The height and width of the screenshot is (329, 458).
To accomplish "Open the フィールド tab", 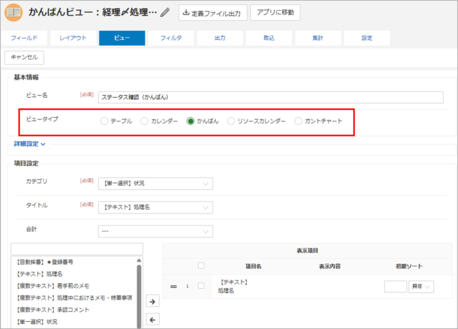I will click(x=24, y=38).
